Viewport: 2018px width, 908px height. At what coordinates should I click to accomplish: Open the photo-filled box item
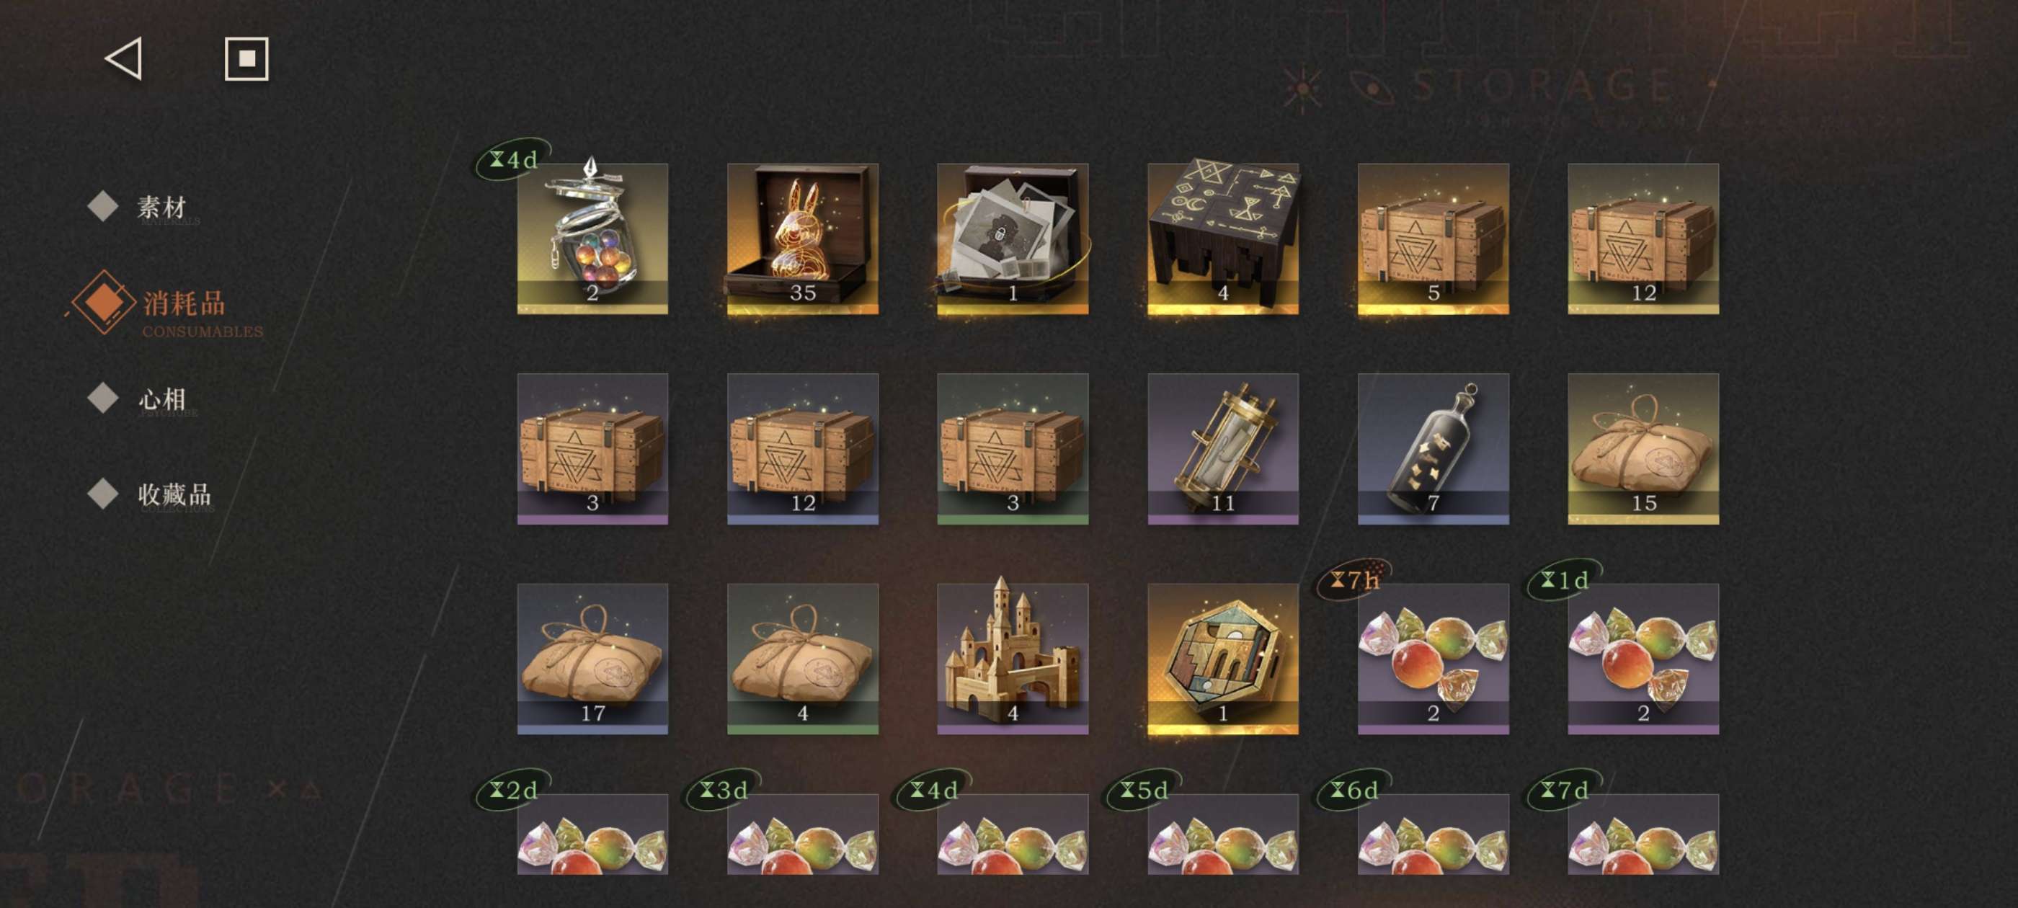pyautogui.click(x=1013, y=238)
